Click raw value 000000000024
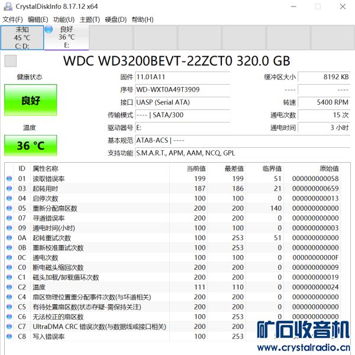 [315, 287]
